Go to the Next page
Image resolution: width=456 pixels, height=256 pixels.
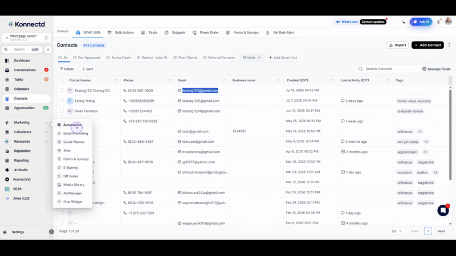pos(441,231)
